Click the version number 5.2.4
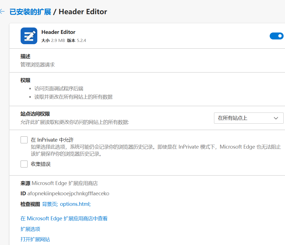Viewport: 285px width, 245px height. 82,41
